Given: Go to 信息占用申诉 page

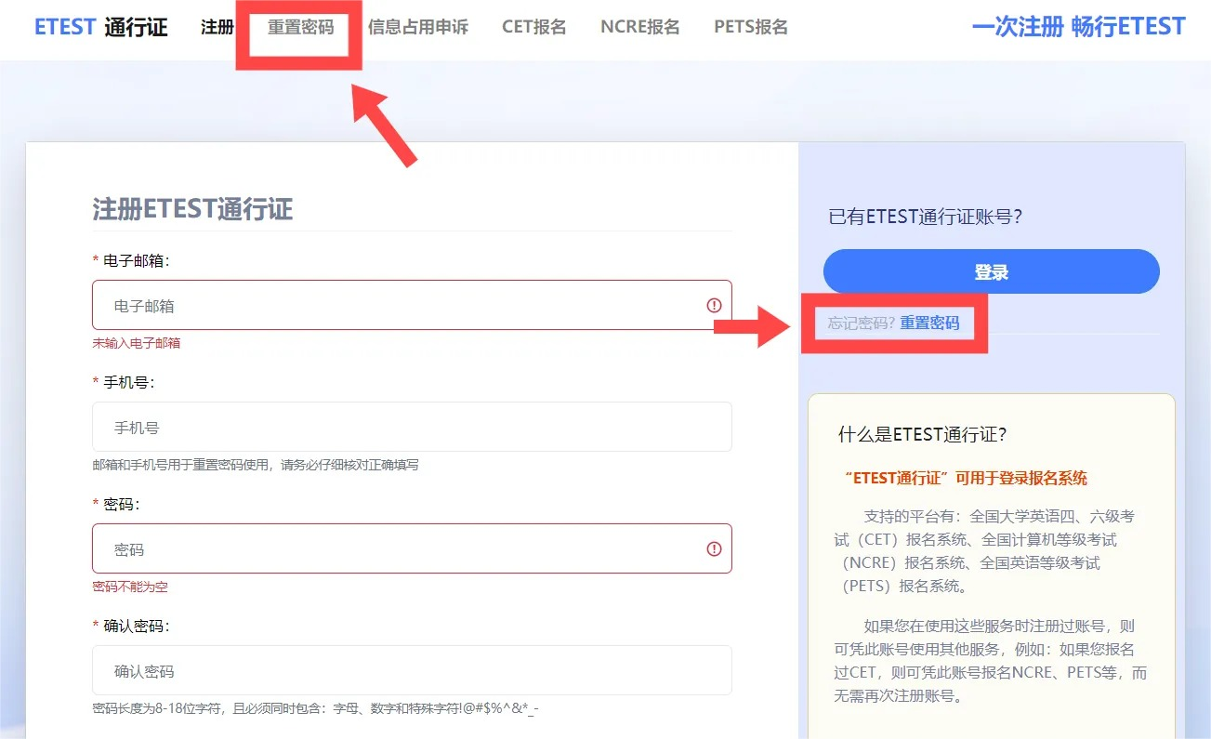Looking at the screenshot, I should (418, 27).
